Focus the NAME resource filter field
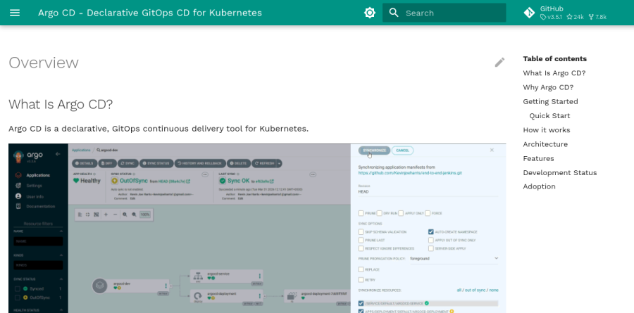634x313 pixels. pyautogui.click(x=38, y=241)
